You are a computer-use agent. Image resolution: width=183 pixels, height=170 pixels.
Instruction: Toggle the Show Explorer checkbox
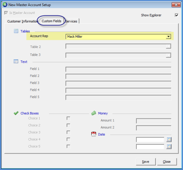click(176, 15)
